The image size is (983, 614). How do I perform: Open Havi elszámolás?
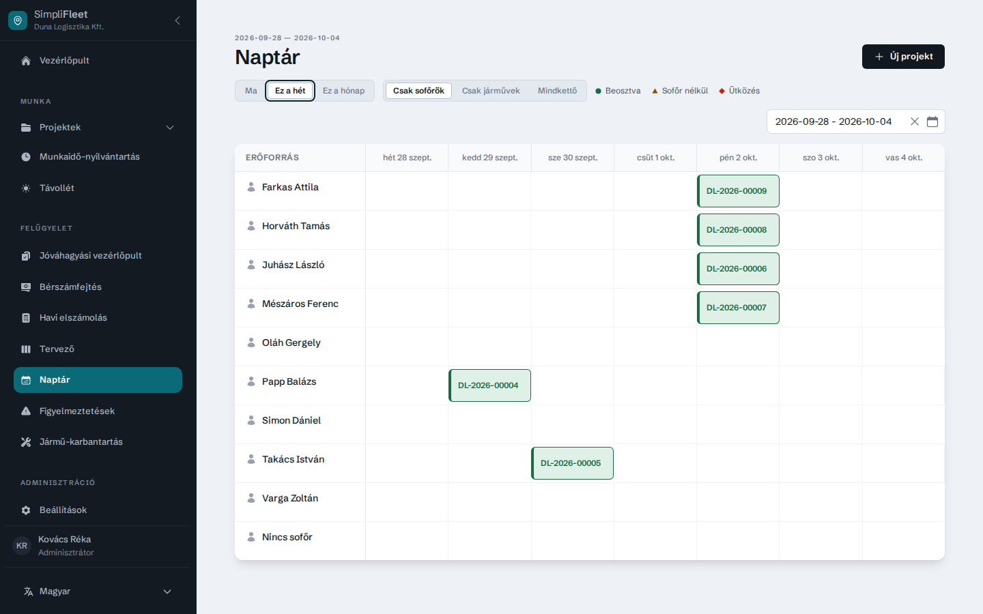point(98,318)
